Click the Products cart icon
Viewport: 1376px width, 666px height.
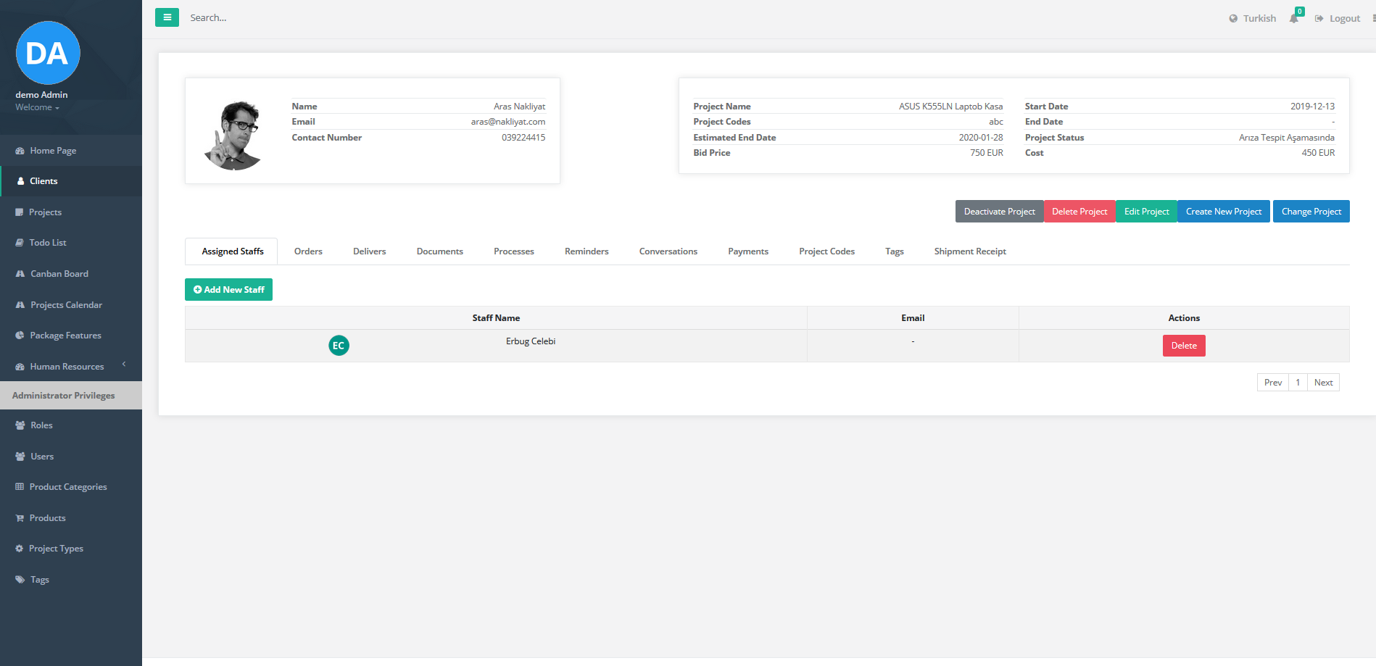(20, 518)
